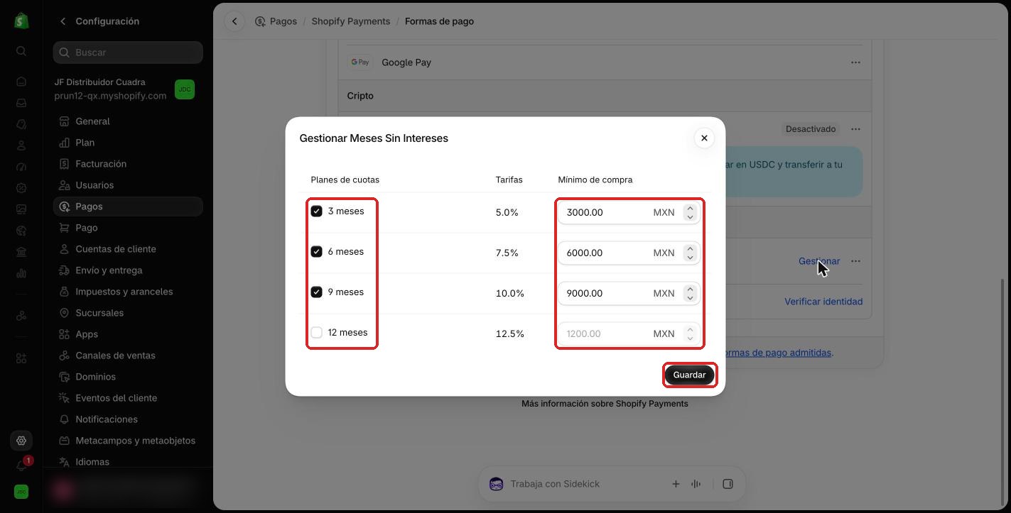Open the more options menu next to Gestionar
The image size is (1011, 513).
(x=855, y=261)
